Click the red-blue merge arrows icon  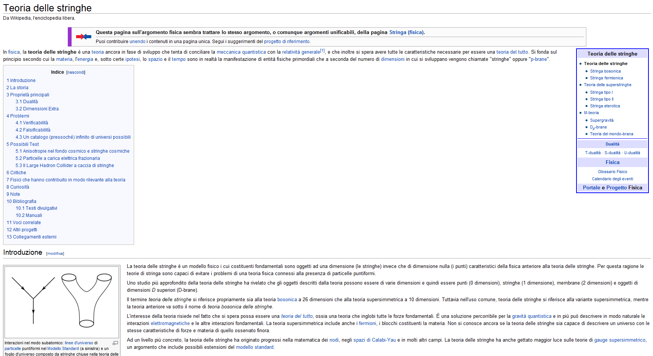pyautogui.click(x=83, y=37)
